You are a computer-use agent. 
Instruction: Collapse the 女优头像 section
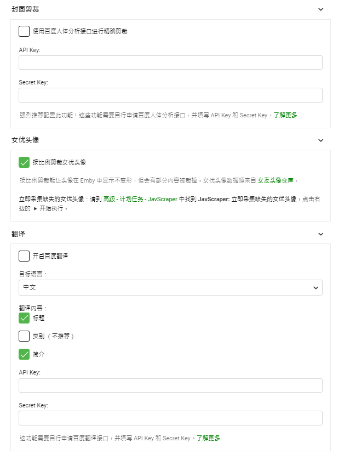tap(321, 140)
